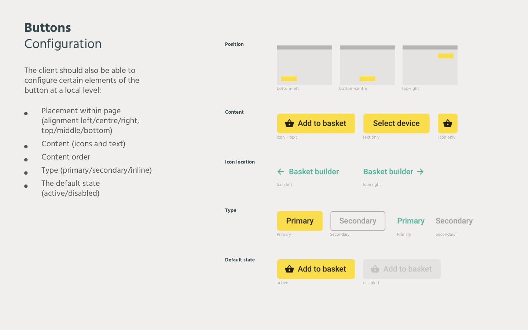Click the yellow swatch in the top-right layout
Viewport: 528px width, 330px height.
(x=445, y=56)
